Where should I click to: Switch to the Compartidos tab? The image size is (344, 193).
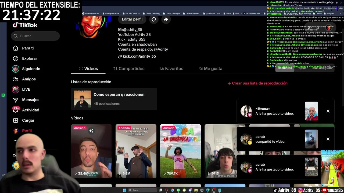pyautogui.click(x=129, y=69)
